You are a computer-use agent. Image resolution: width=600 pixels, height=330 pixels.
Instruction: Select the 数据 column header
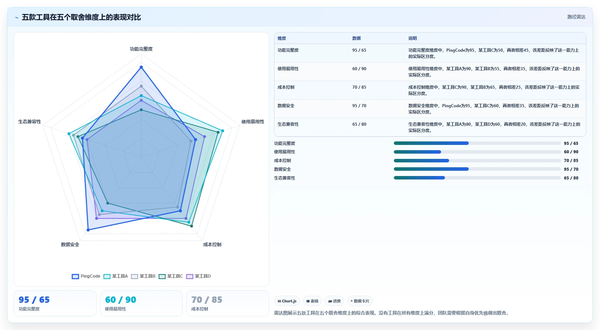[x=356, y=38]
